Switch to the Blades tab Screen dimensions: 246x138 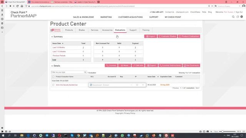click(82, 30)
